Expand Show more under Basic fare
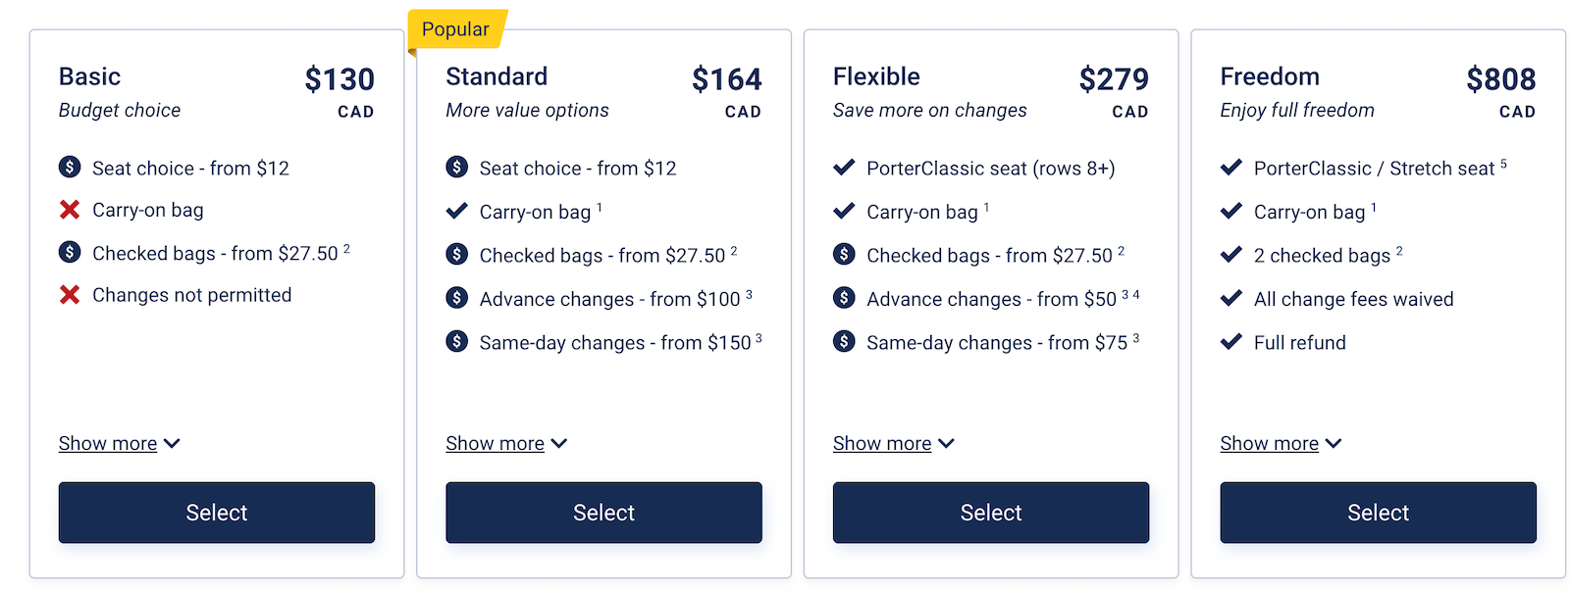 [119, 444]
